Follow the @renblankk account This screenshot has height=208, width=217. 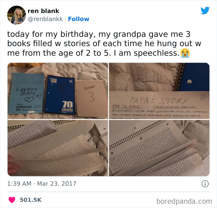tap(79, 19)
